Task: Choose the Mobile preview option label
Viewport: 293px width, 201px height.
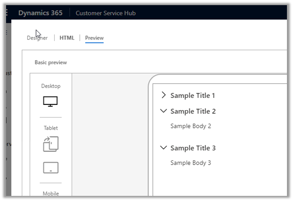Action: pos(50,193)
